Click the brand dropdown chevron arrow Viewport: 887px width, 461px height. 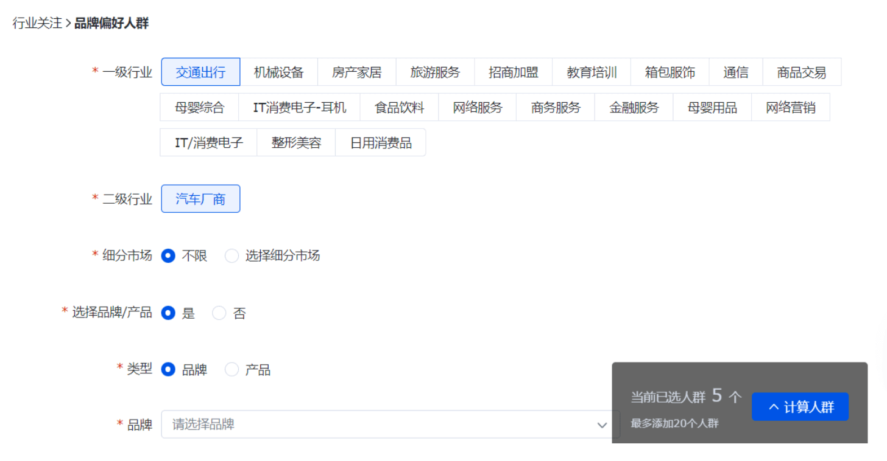pos(602,425)
